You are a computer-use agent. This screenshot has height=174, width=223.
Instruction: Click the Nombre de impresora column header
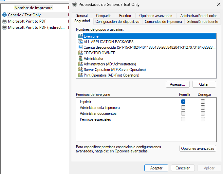pos(33,8)
